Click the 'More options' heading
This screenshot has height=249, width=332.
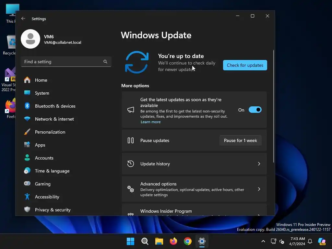click(135, 86)
